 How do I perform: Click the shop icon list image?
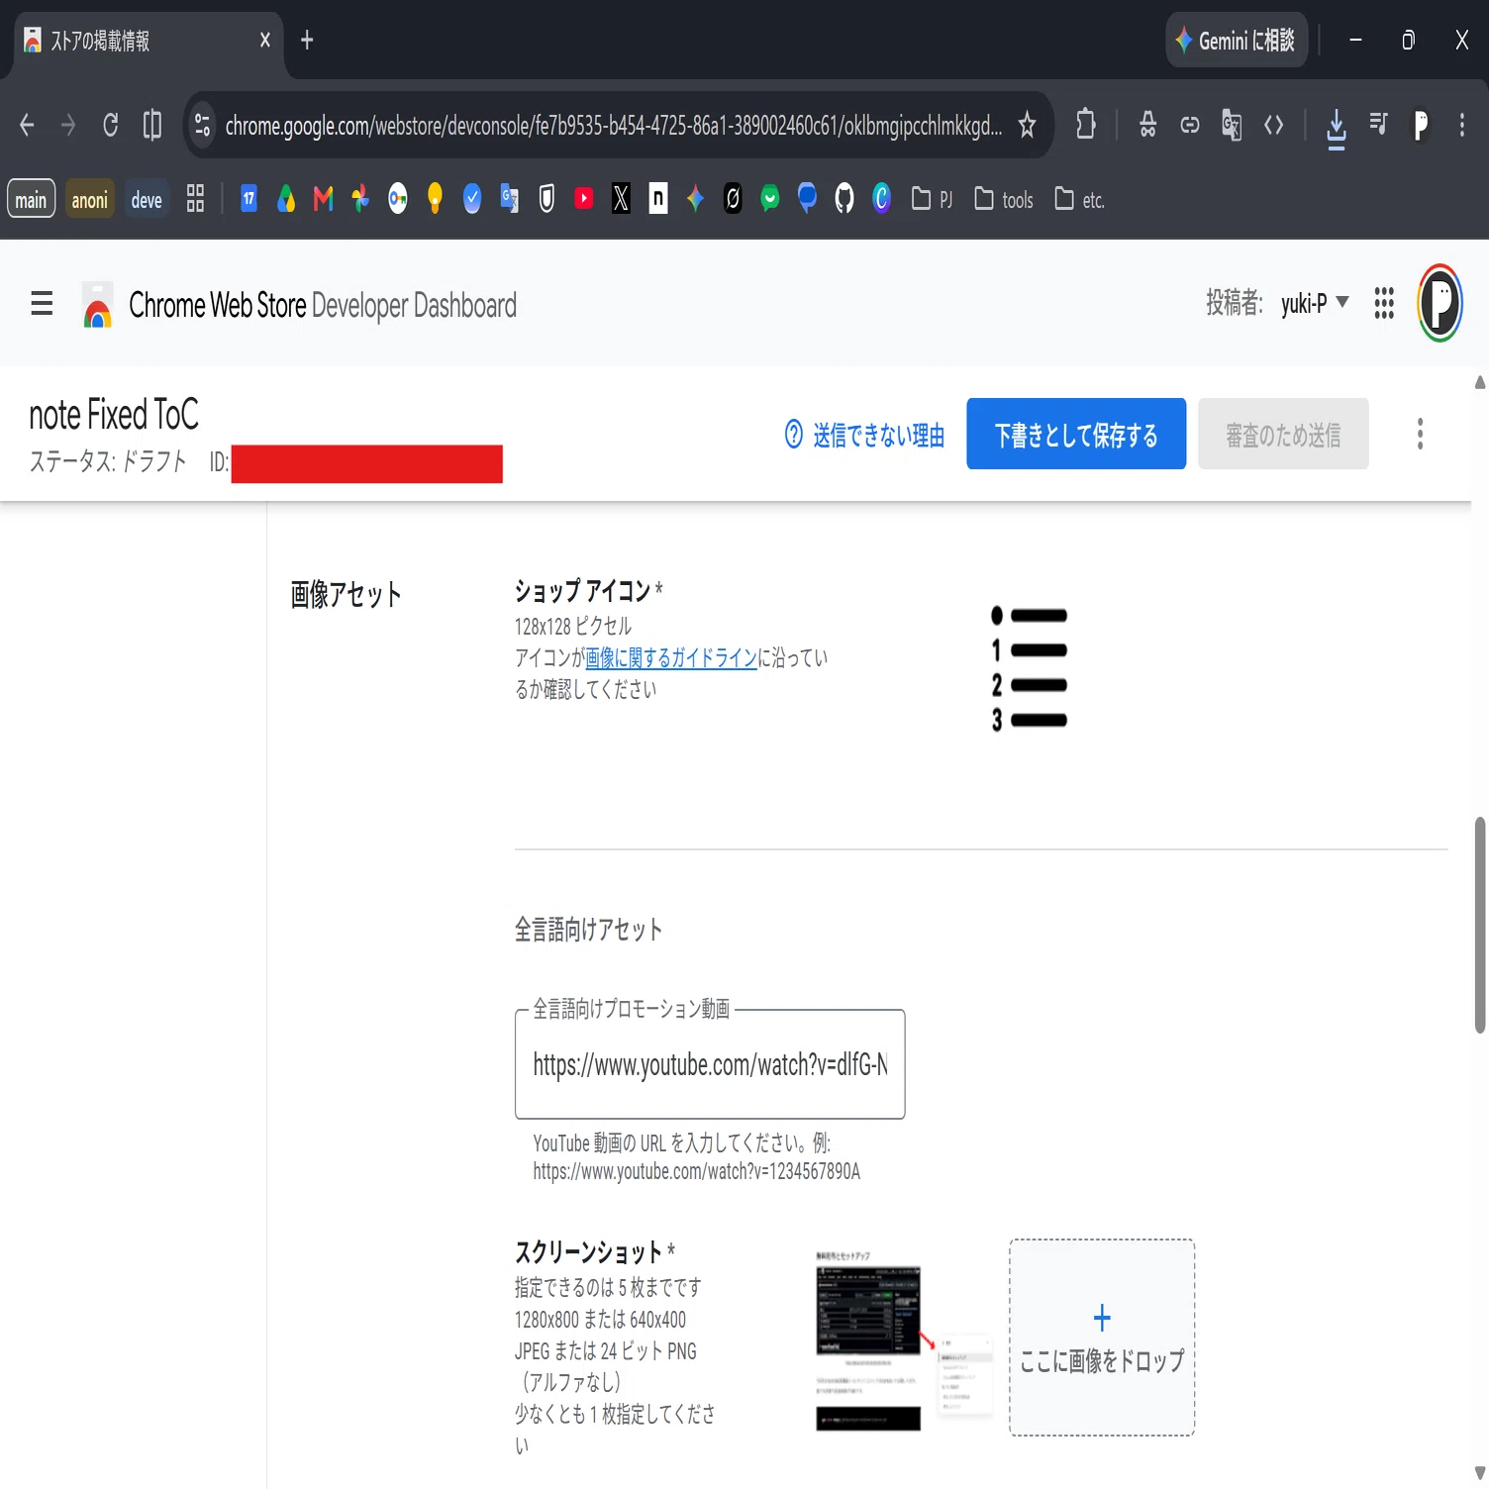[1030, 667]
